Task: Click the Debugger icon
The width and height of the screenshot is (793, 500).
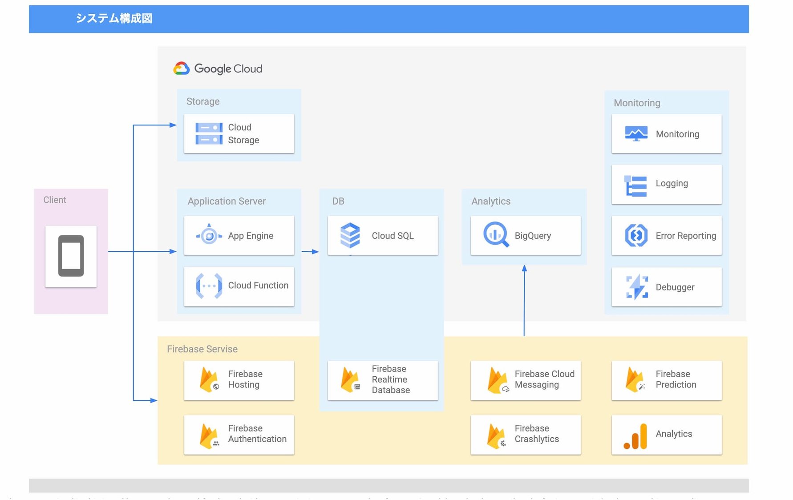Action: click(x=637, y=287)
